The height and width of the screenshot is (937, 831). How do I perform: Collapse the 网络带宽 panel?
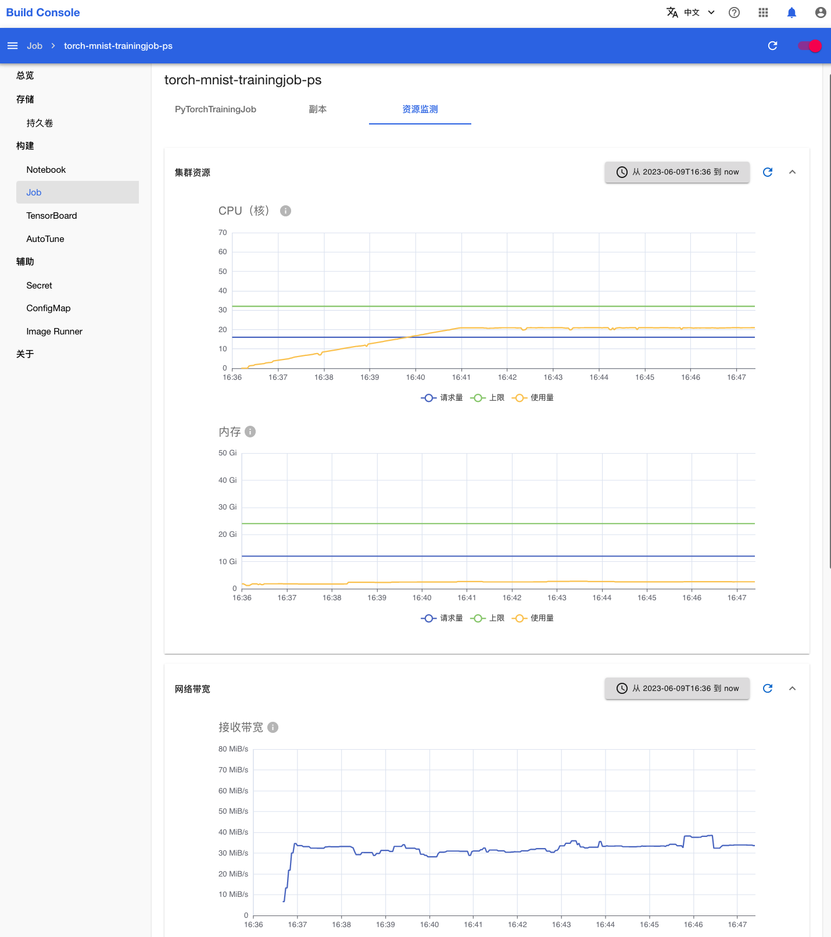coord(792,689)
